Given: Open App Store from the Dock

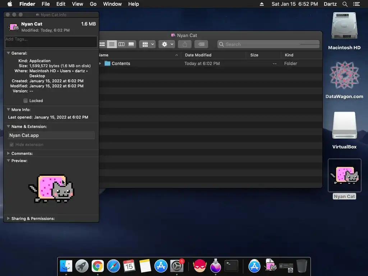Looking at the screenshot, I should pos(161,266).
